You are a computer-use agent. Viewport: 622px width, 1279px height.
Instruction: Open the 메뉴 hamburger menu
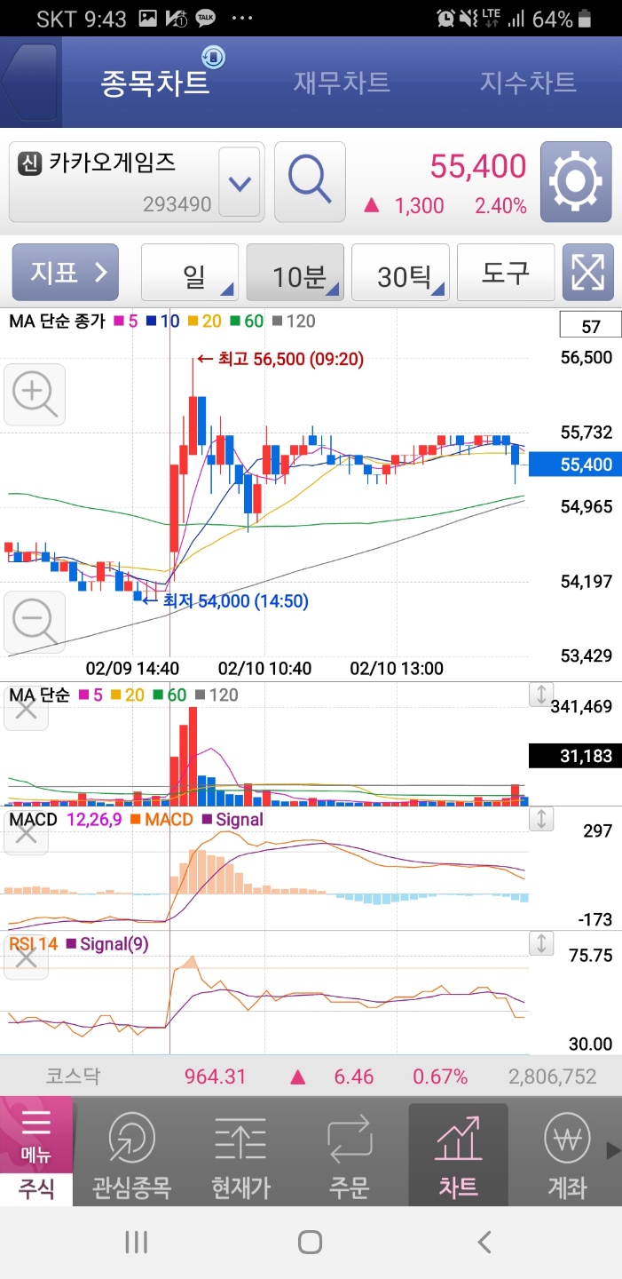click(36, 1134)
